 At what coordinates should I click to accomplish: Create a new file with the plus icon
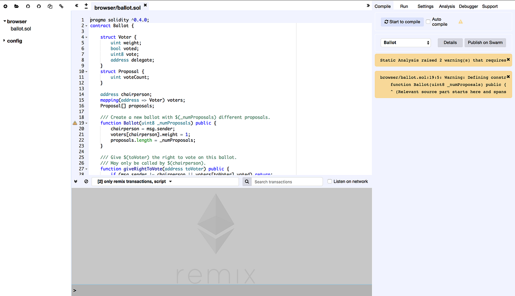pyautogui.click(x=5, y=6)
